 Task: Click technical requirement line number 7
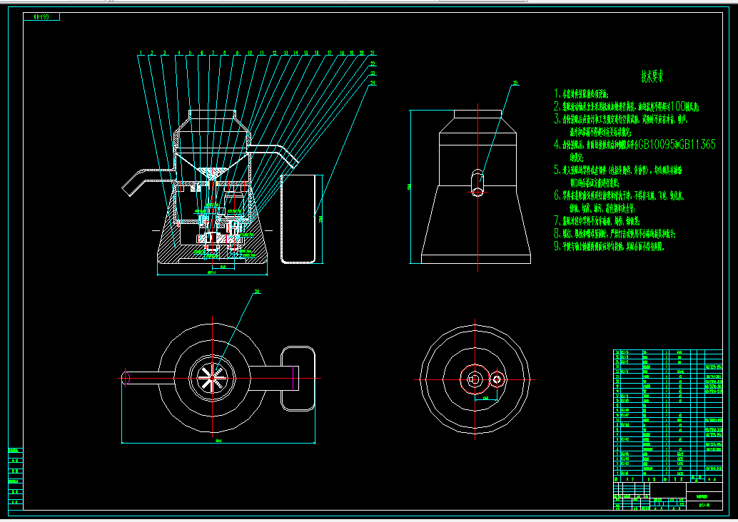coord(597,220)
